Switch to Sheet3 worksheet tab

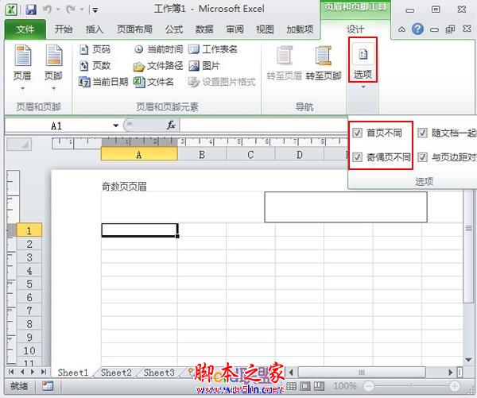pyautogui.click(x=159, y=373)
